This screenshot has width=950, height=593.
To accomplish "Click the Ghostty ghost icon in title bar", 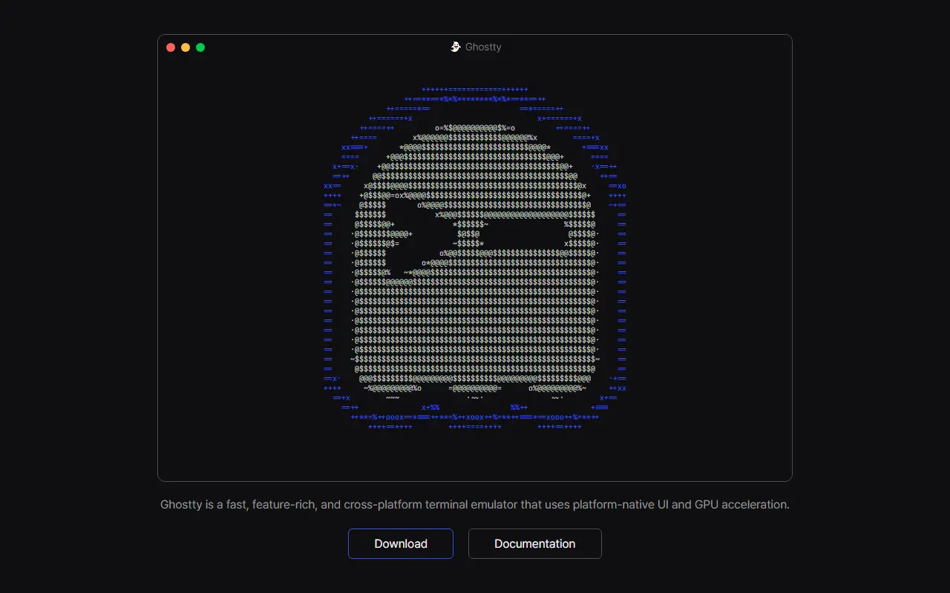I will pyautogui.click(x=456, y=47).
